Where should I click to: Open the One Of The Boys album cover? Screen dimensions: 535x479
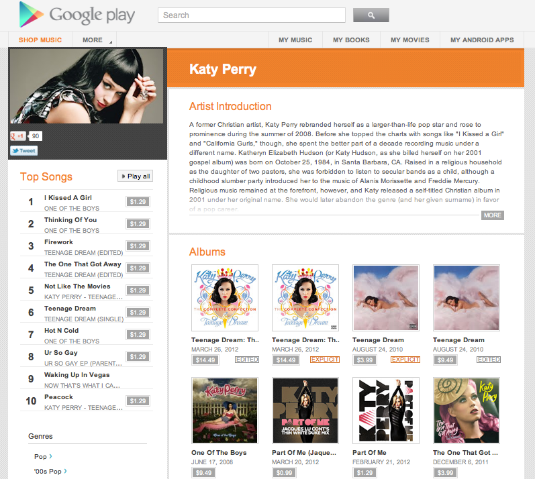225,411
